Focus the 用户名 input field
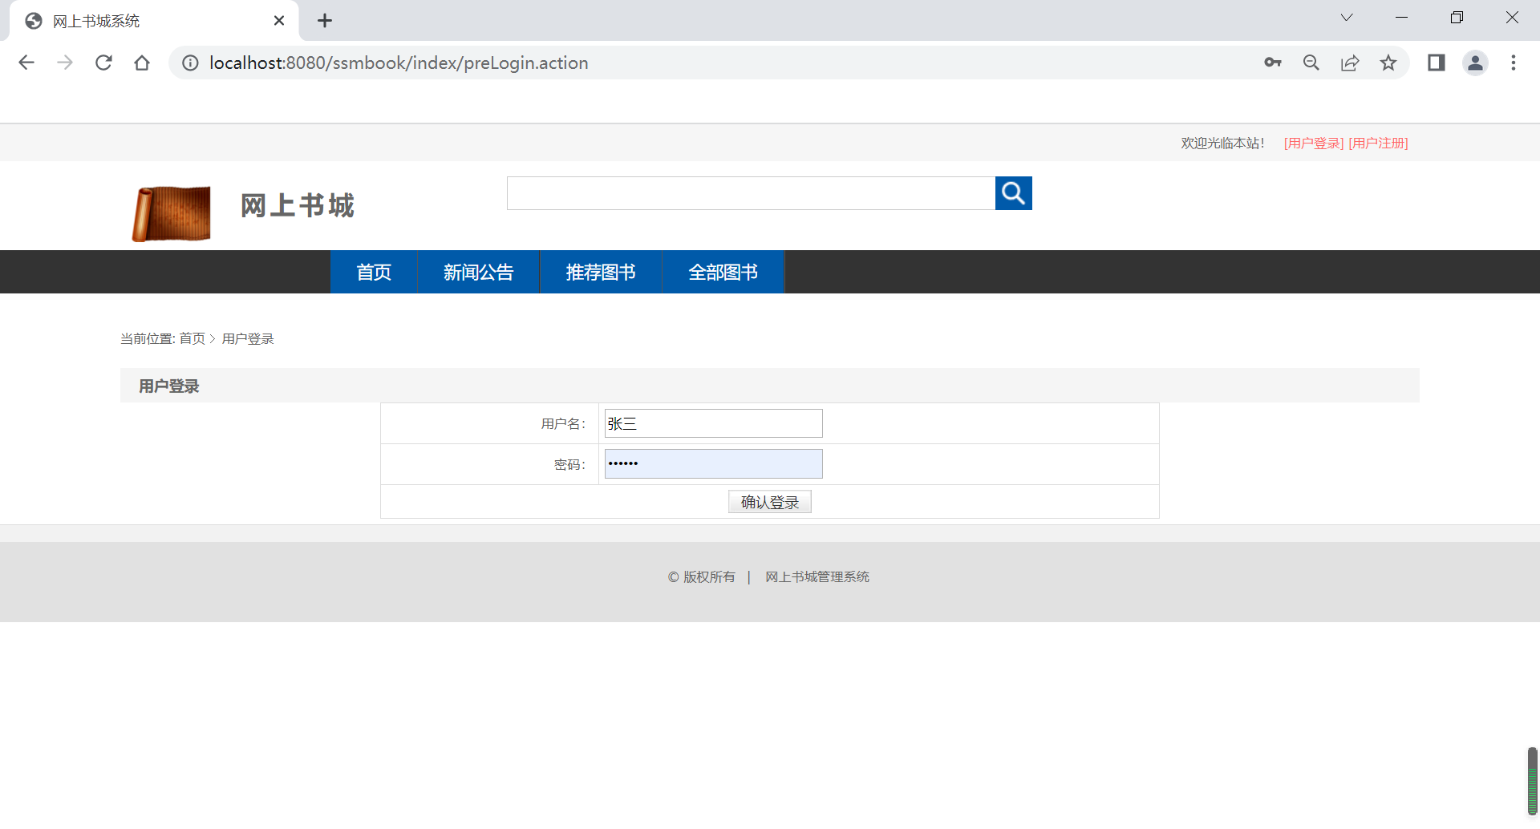Screen dimensions: 1540x829 714,423
